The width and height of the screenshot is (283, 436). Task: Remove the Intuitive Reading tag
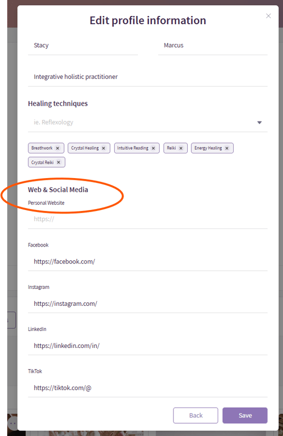(x=153, y=148)
